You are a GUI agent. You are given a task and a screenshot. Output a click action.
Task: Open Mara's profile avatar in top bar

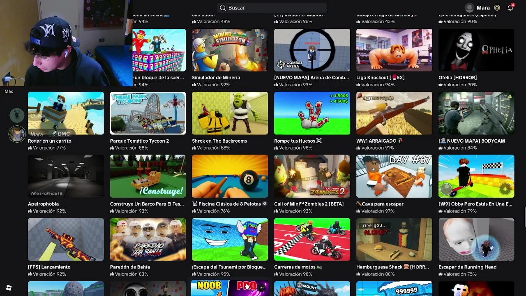pos(469,8)
